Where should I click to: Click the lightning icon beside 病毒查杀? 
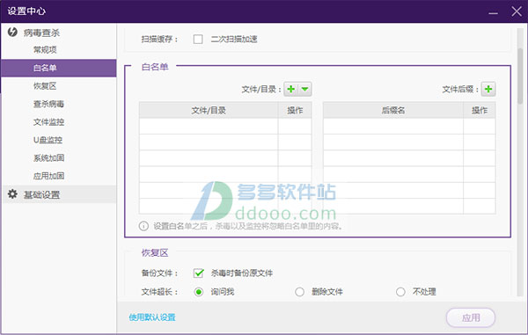point(12,32)
